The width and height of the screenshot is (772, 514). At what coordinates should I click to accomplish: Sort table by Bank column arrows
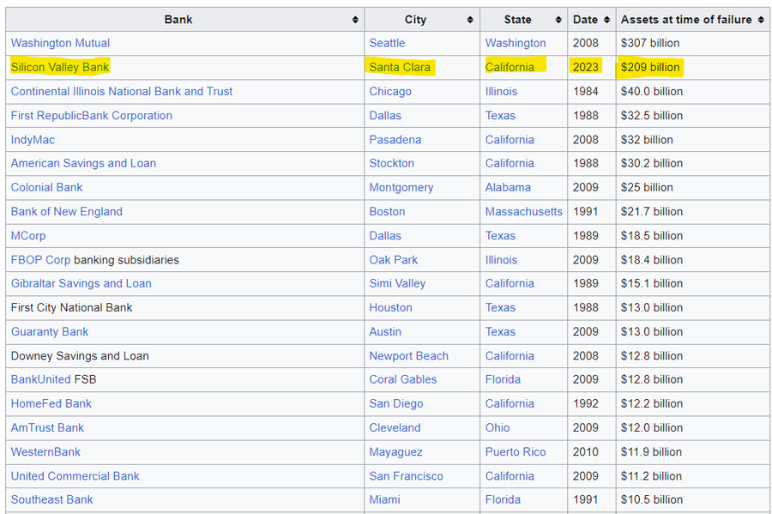click(355, 20)
